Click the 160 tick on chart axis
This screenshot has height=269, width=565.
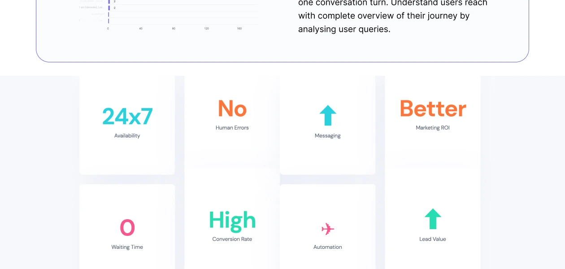[x=239, y=29]
